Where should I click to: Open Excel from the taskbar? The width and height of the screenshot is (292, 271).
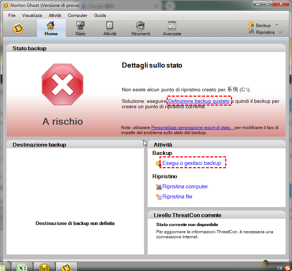[x=22, y=267]
